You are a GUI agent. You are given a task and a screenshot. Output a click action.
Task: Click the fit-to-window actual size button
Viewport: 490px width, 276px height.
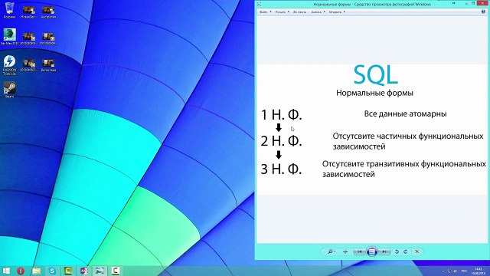tap(345, 251)
